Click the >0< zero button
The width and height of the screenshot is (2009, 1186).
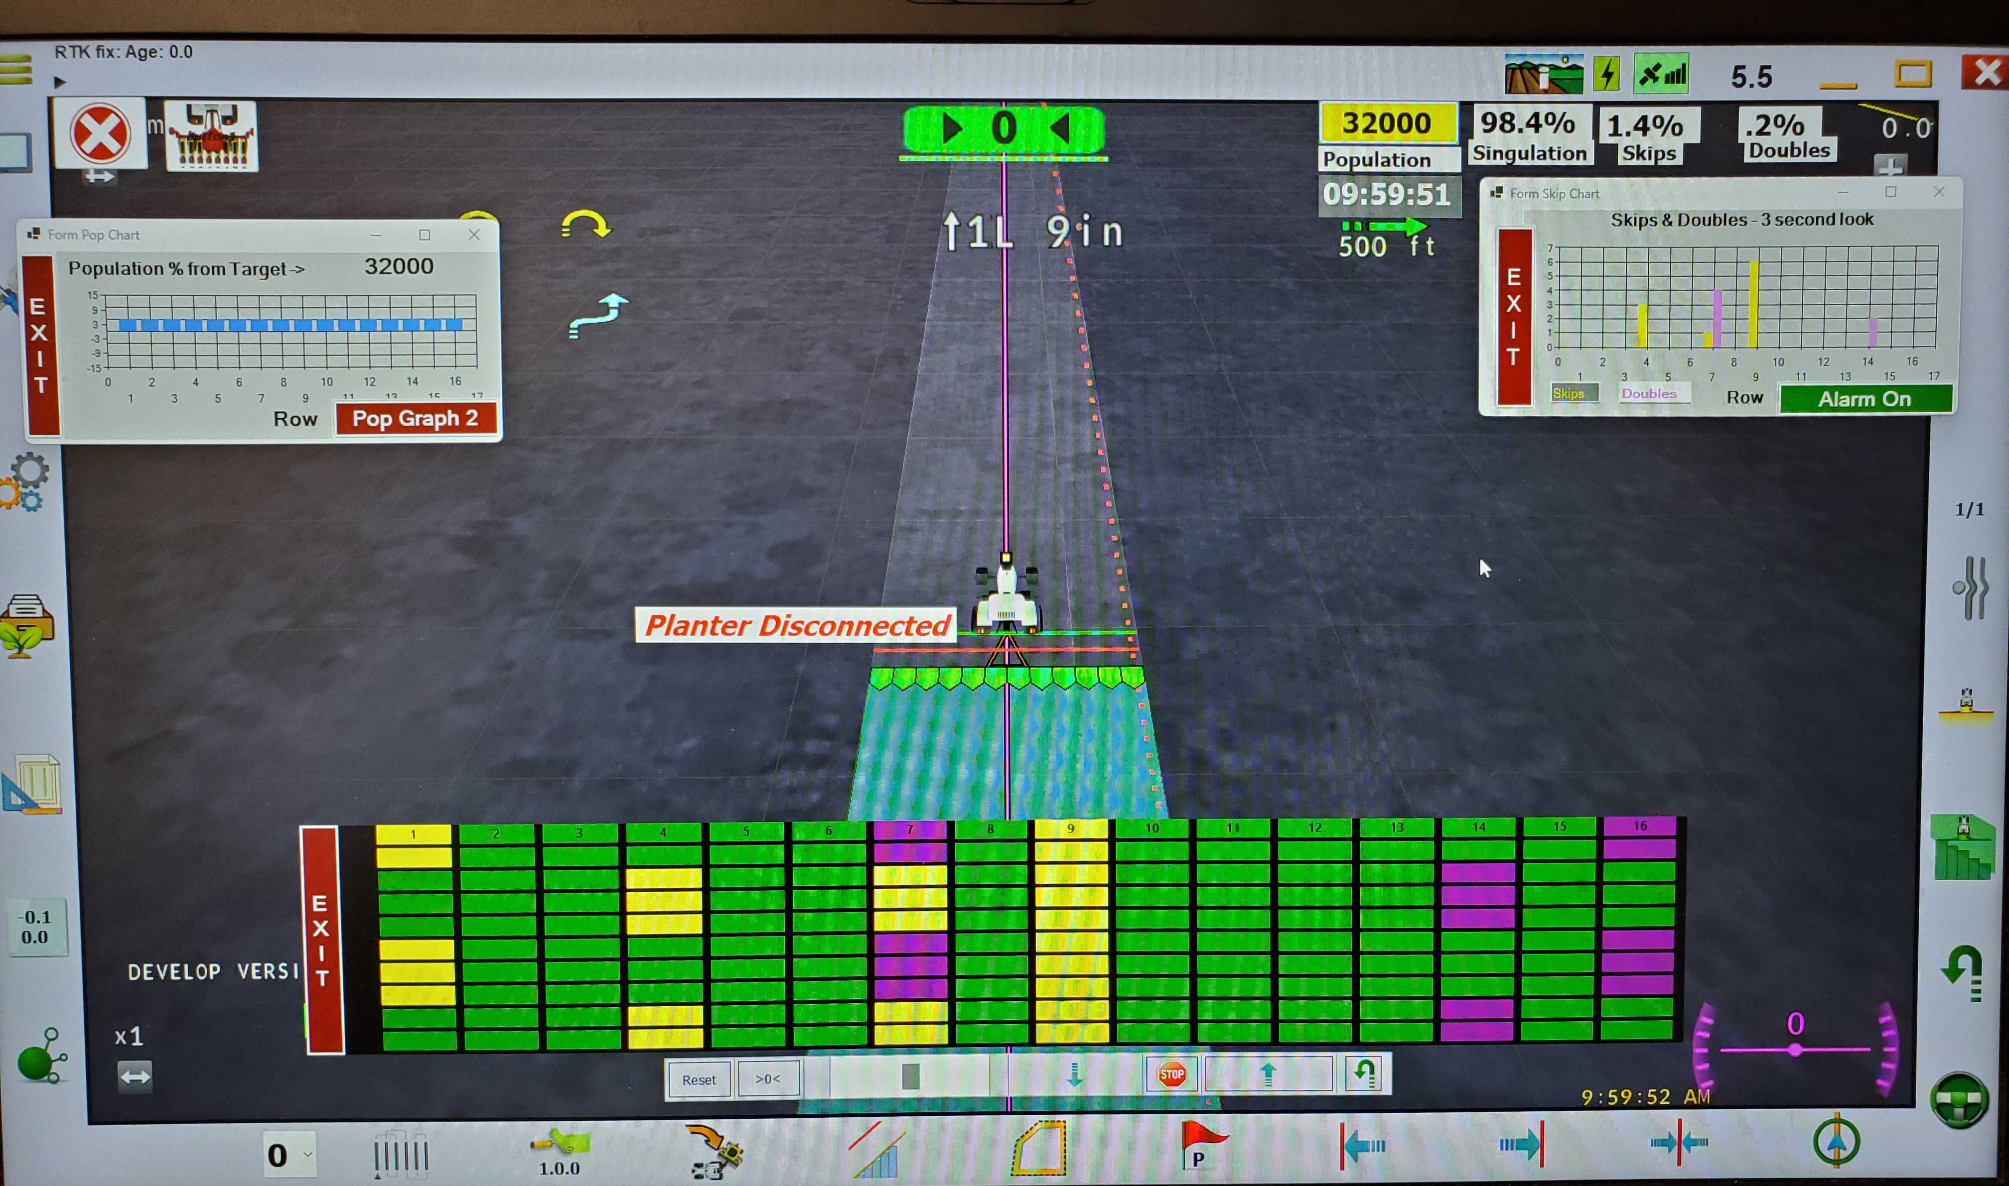click(x=768, y=1079)
